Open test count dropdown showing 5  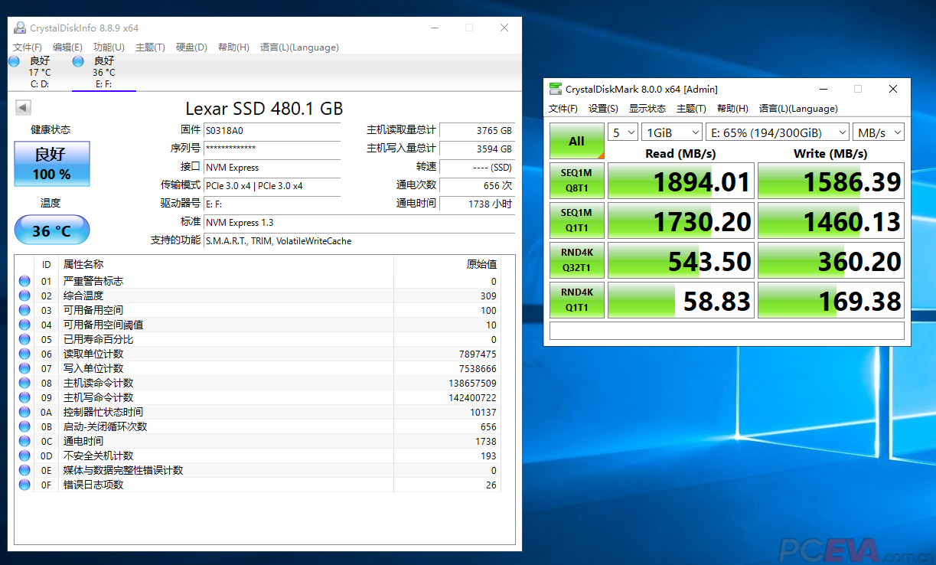[622, 132]
